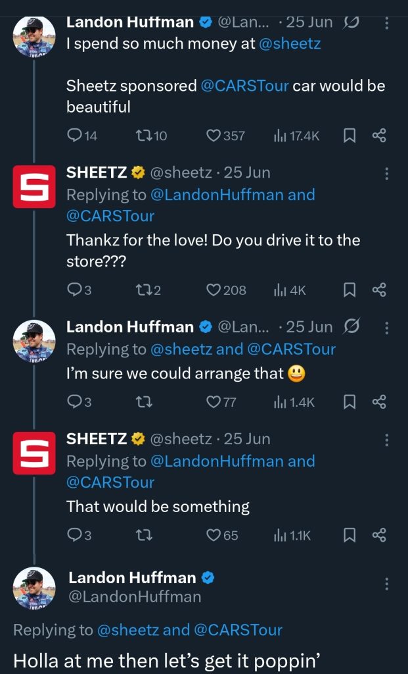Like the "Thankz for the love" reply
The image size is (408, 674).
click(214, 290)
